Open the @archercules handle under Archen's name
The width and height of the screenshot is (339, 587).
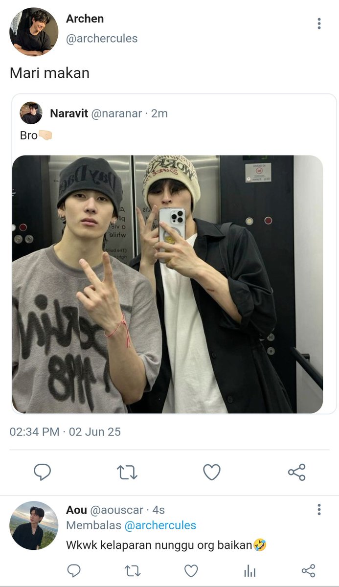pyautogui.click(x=102, y=39)
